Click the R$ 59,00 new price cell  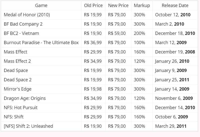117,33
